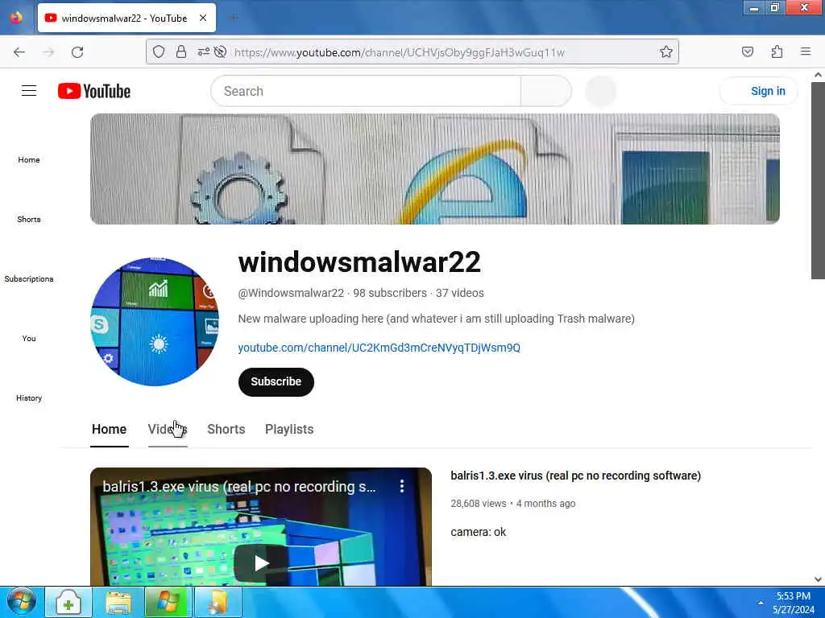Reload the page with the refresh icon

77,52
